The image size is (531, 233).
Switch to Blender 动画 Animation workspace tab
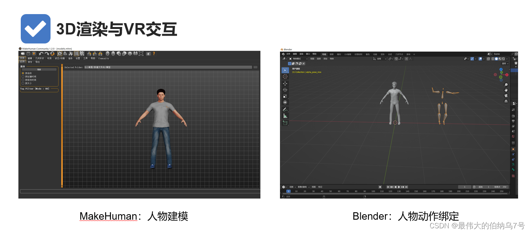coord(375,54)
